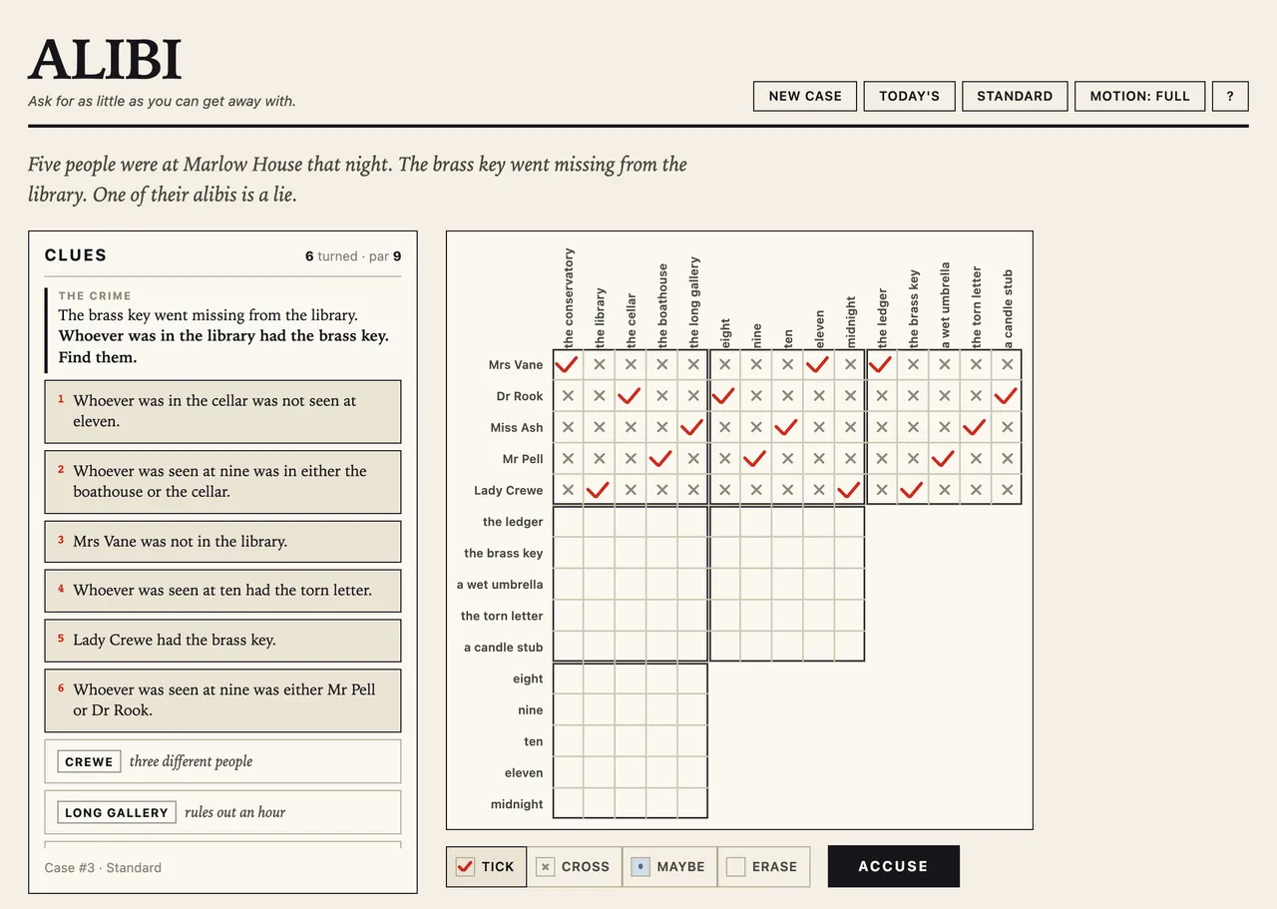Change the STANDARD difficulty setting

[x=1015, y=96]
